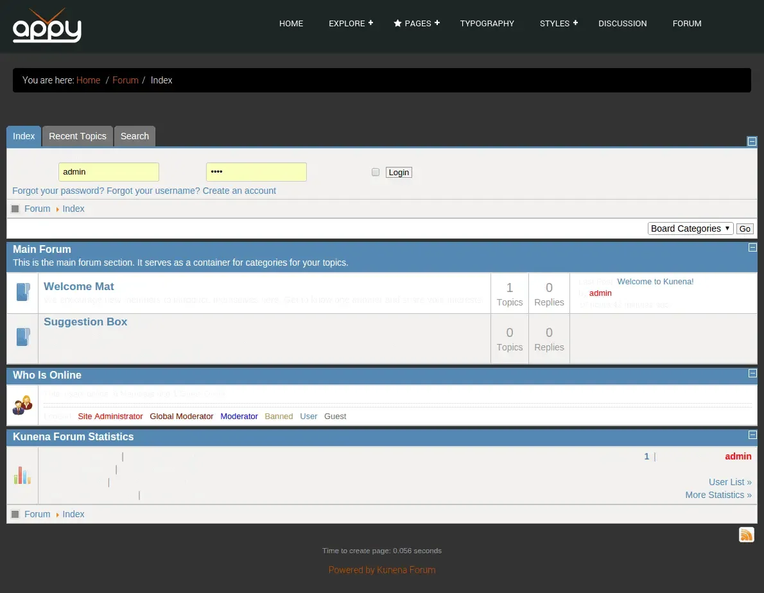This screenshot has height=593, width=764.
Task: Click the Suggestion Box category folder icon
Action: pos(23,337)
